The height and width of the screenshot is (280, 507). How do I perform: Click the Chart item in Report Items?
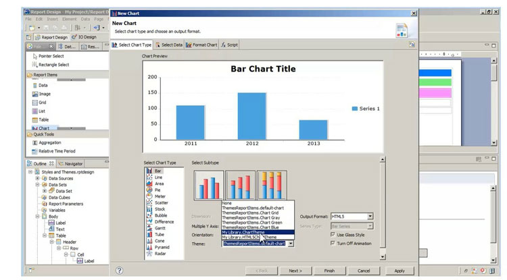(43, 128)
